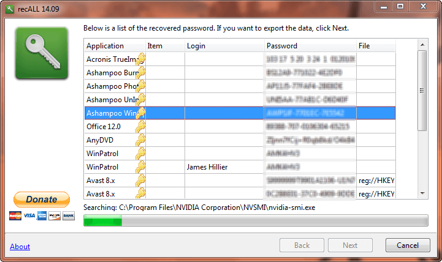Click key icon in AnyDVD row
The width and height of the screenshot is (442, 262).
click(140, 140)
